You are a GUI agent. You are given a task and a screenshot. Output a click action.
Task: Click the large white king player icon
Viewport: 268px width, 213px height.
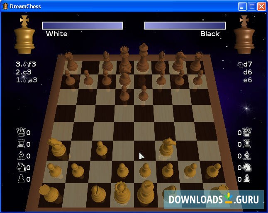24,35
